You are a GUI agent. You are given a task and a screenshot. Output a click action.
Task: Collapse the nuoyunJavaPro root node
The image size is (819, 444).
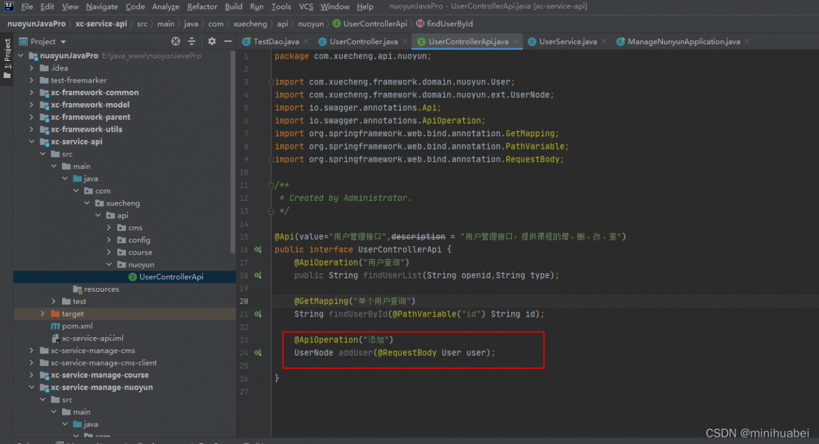(22, 56)
